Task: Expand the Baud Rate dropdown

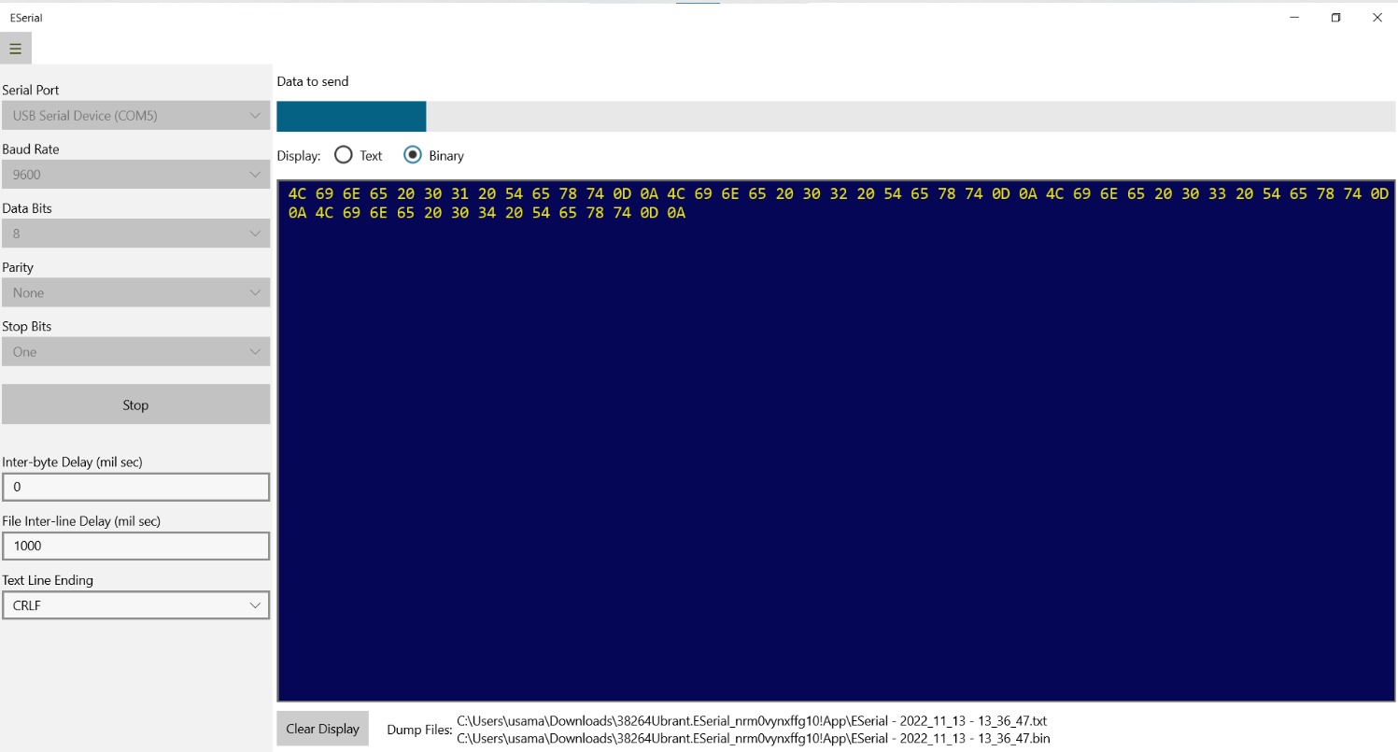Action: 135,174
